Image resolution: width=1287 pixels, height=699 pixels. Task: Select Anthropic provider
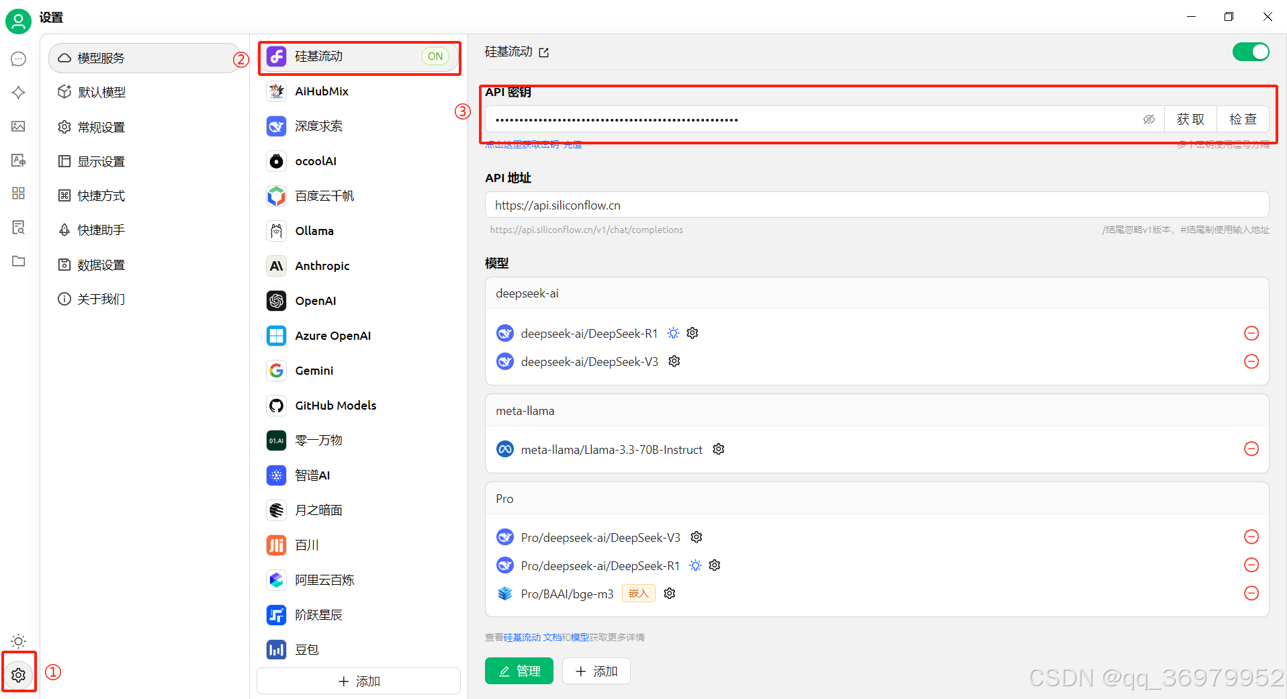tap(359, 266)
